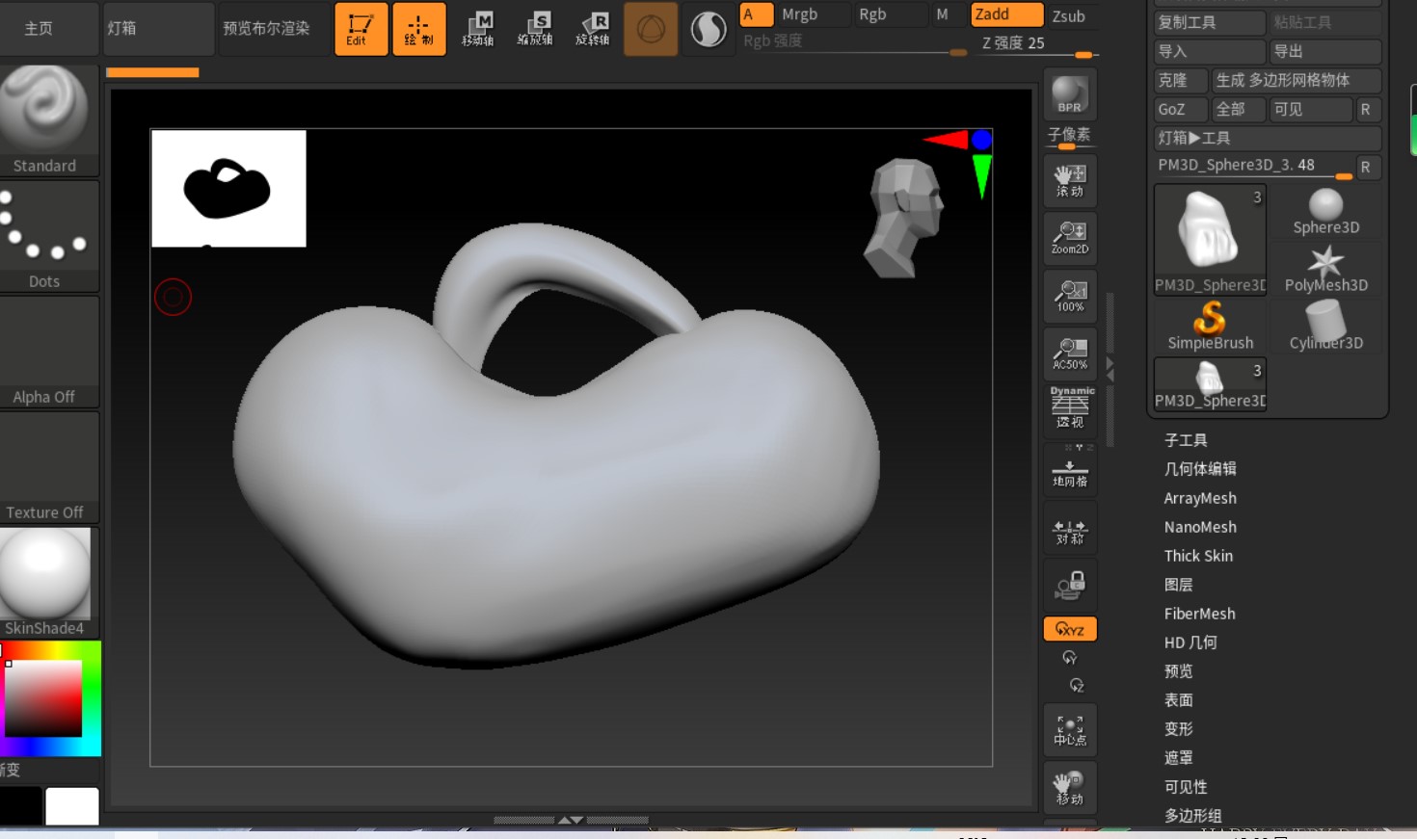Expand the 图层 layers section
1417x839 pixels.
coord(1179,585)
